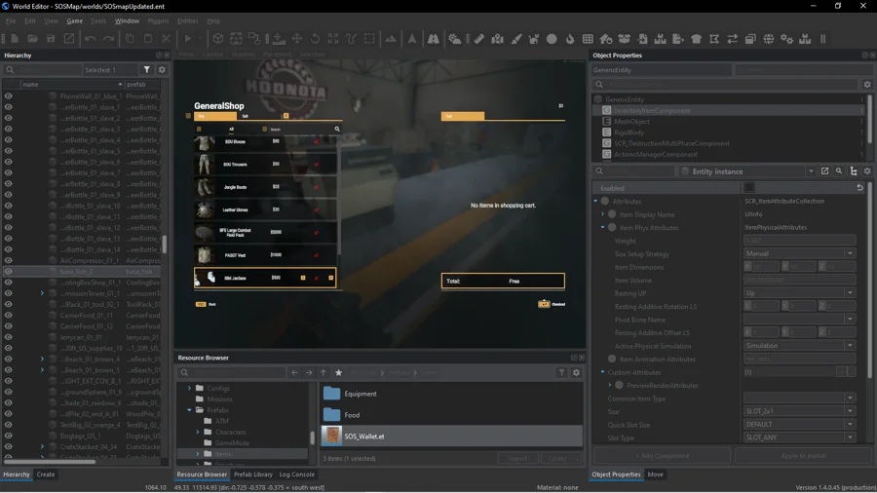Toggle the Enabled checkbox in Object Properties
Screen dimensions: 877x493
click(749, 188)
